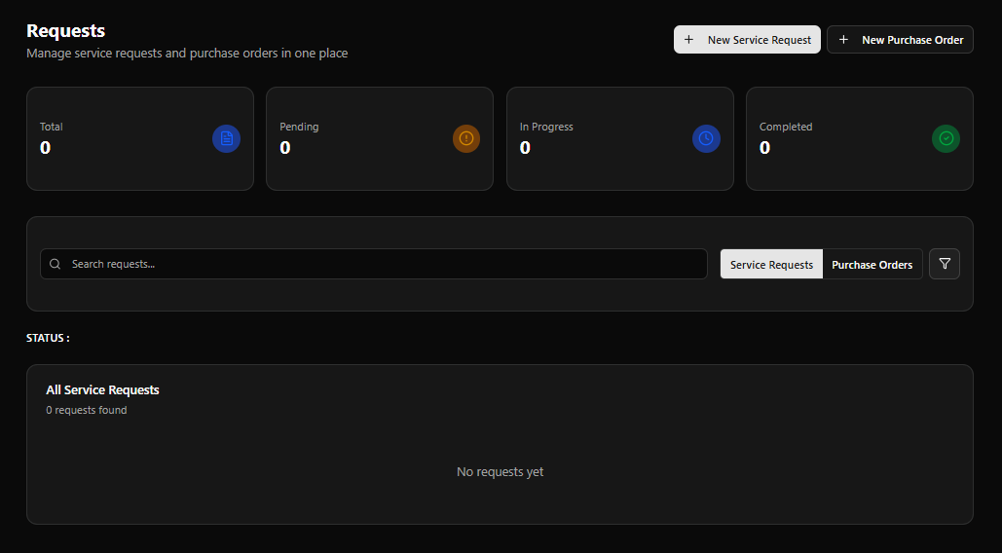The height and width of the screenshot is (553, 1002).
Task: Switch to the Purchase Orders tab
Action: (x=872, y=265)
